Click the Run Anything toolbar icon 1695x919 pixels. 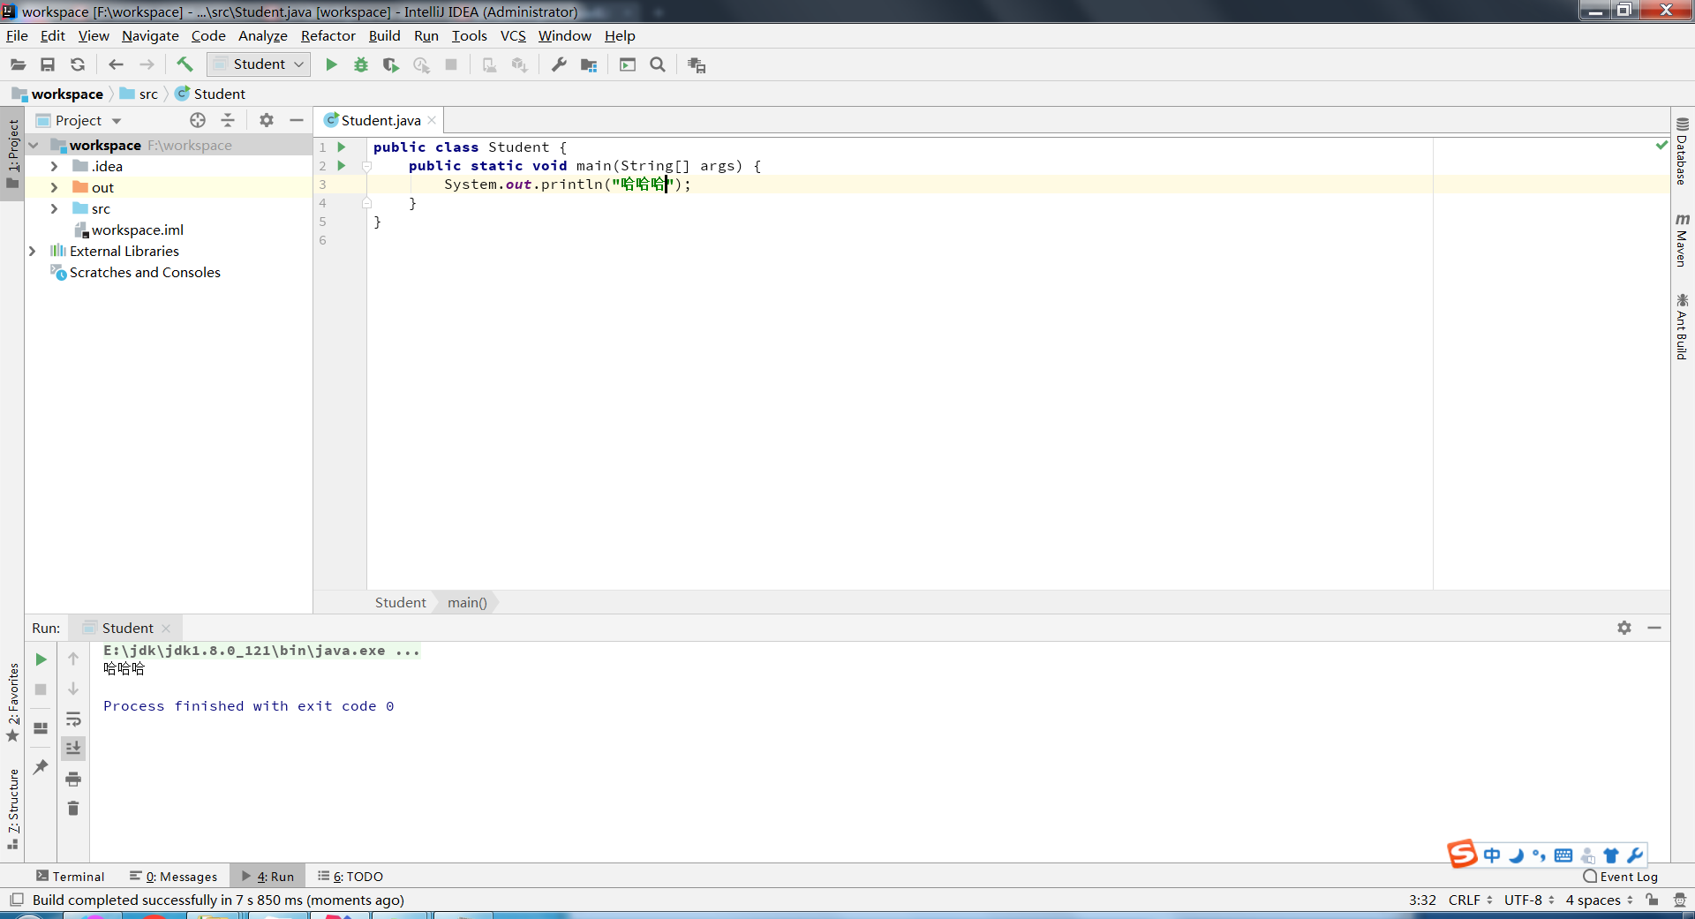[x=628, y=64]
